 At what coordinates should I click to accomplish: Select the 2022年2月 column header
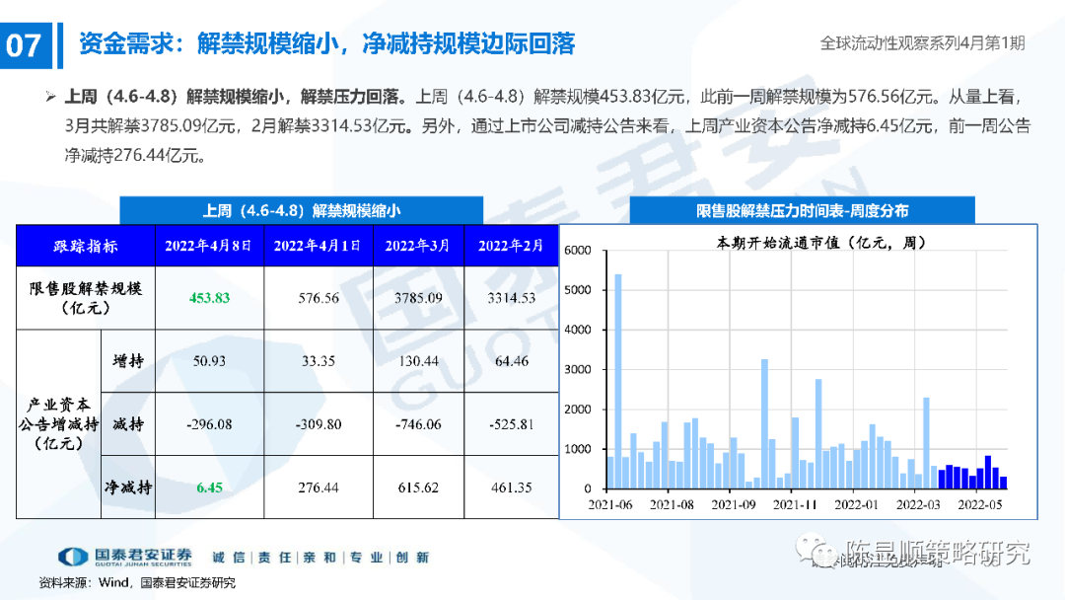511,246
